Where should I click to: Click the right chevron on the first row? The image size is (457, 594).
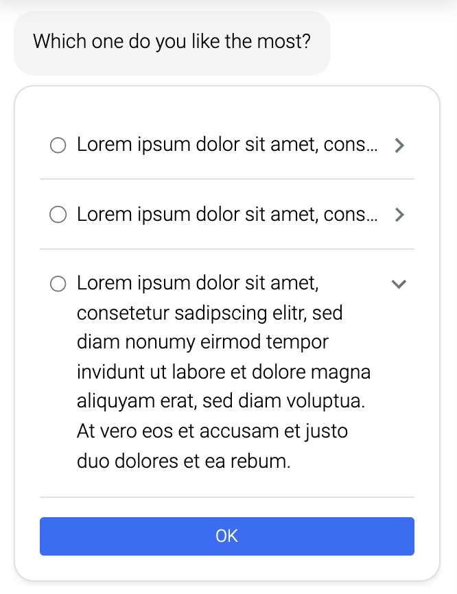tap(400, 145)
